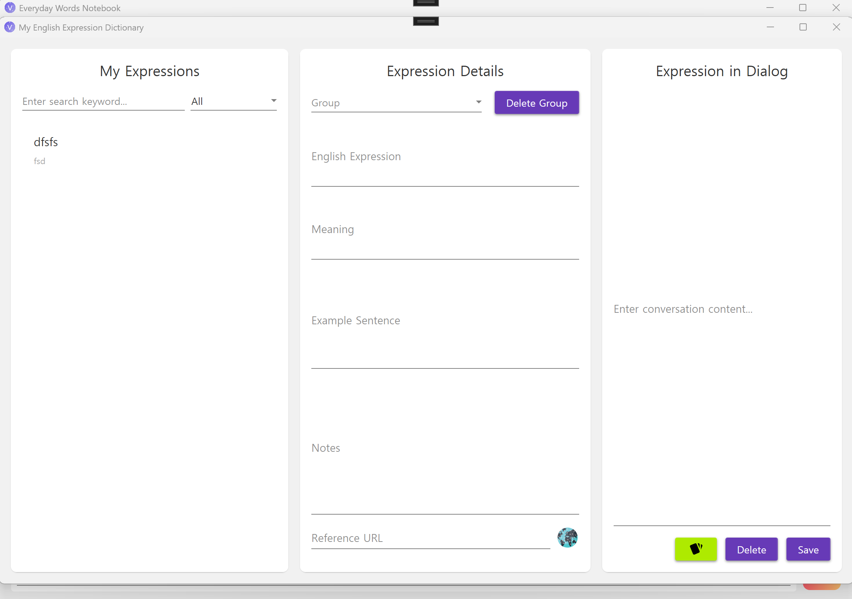The image size is (852, 599).
Task: Open the All filter dropdown
Action: (x=233, y=101)
